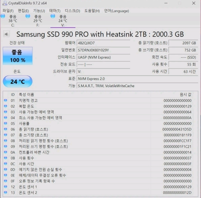
Task: Click the blue status orb of F: drive
Action: (28, 16)
